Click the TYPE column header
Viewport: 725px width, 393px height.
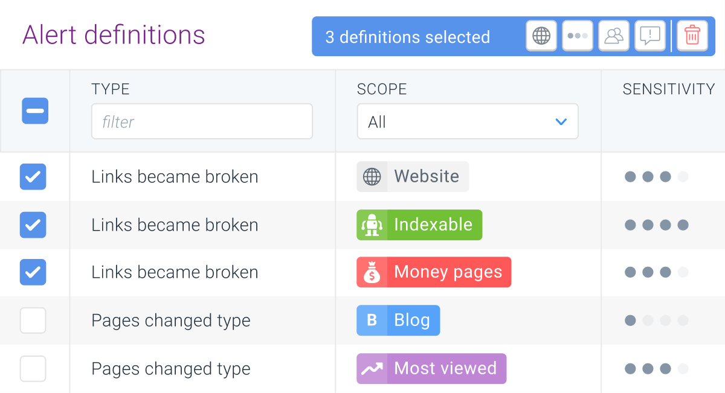[x=111, y=89]
